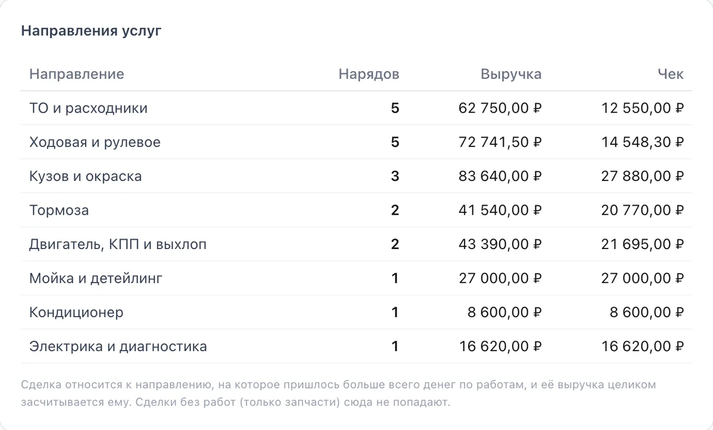The image size is (713, 430).
Task: Select the 'Тормоза' row name
Action: [59, 211]
